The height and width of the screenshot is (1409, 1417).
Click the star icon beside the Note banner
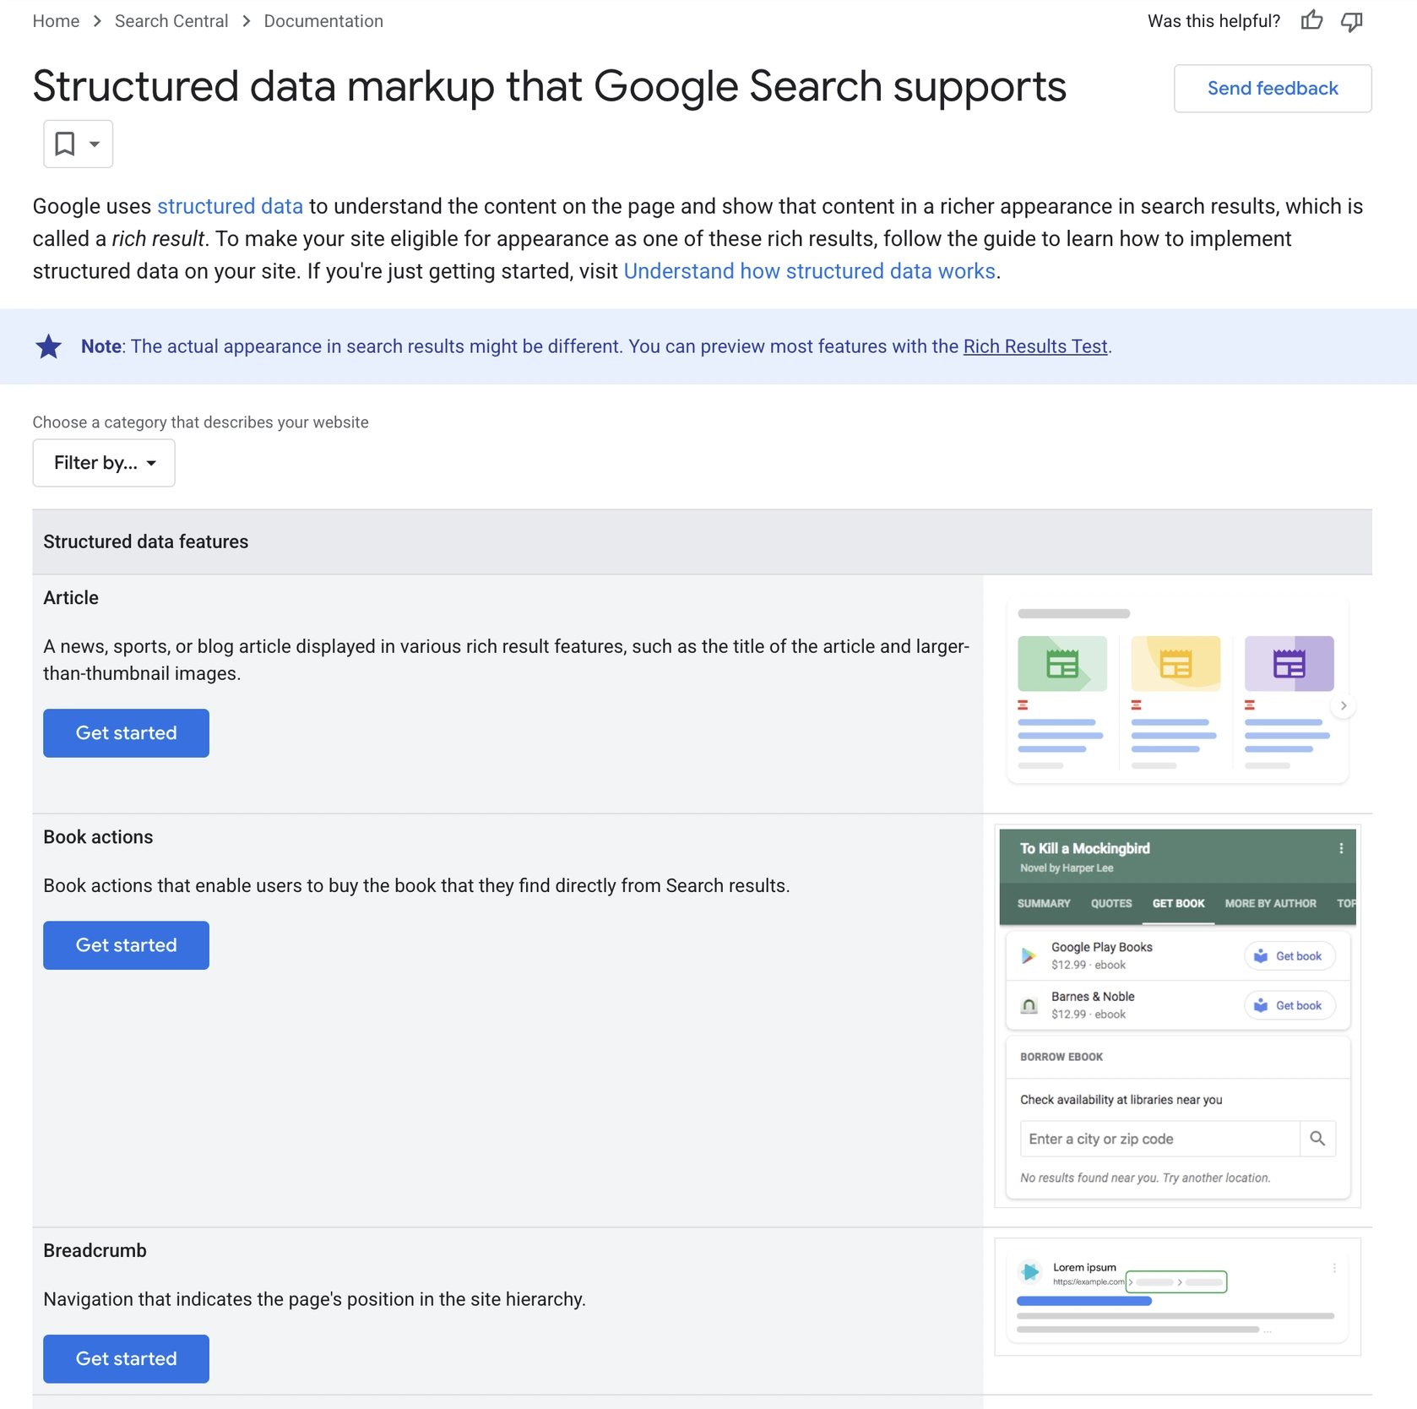coord(49,345)
